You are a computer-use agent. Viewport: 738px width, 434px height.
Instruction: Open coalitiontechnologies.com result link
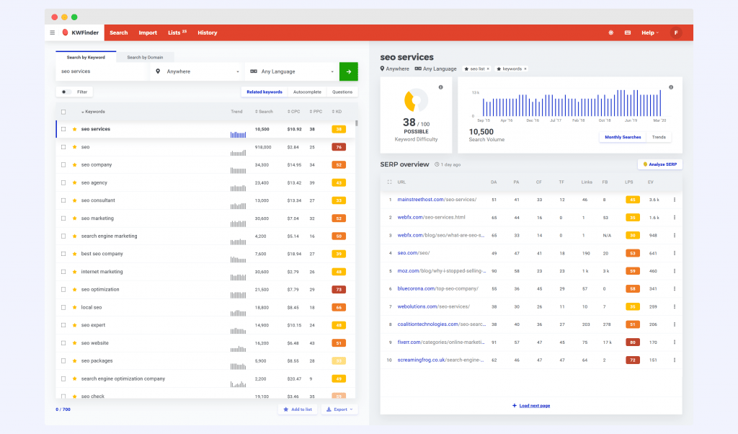(441, 324)
